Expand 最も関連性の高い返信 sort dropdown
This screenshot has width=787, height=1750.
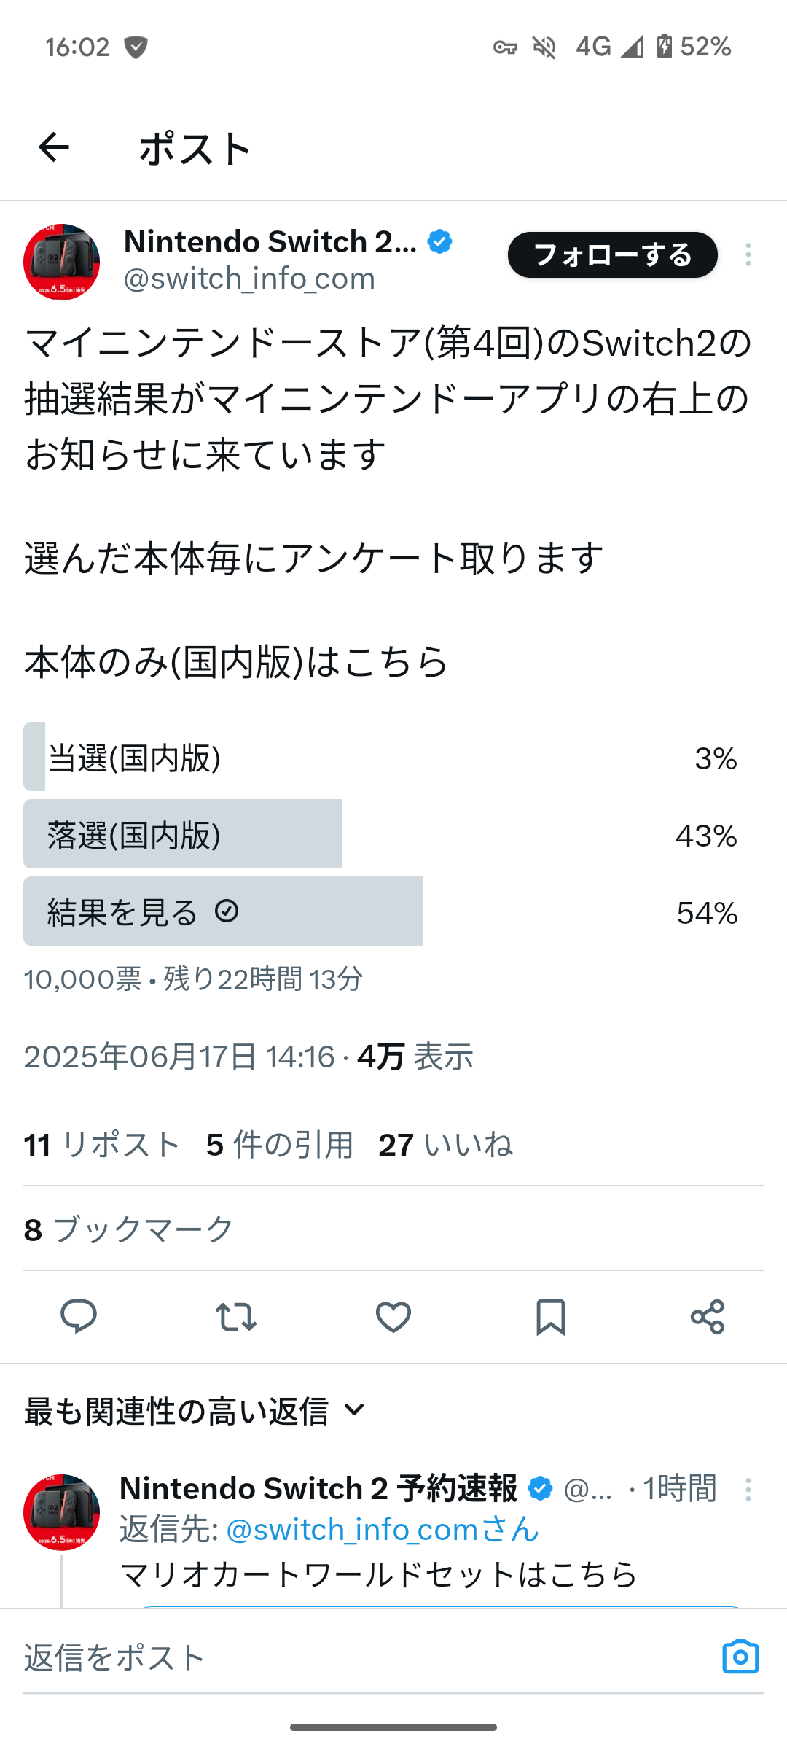195,1411
